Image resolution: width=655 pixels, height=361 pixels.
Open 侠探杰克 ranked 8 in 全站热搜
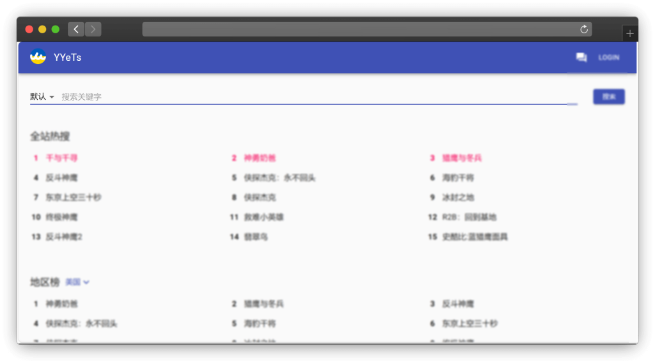pyautogui.click(x=260, y=197)
